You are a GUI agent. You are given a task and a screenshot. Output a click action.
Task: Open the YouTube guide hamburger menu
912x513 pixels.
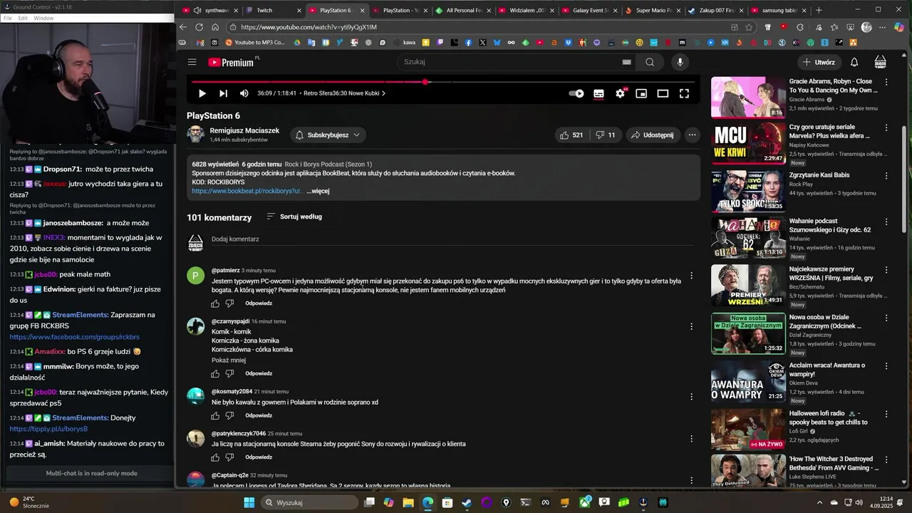pos(192,62)
